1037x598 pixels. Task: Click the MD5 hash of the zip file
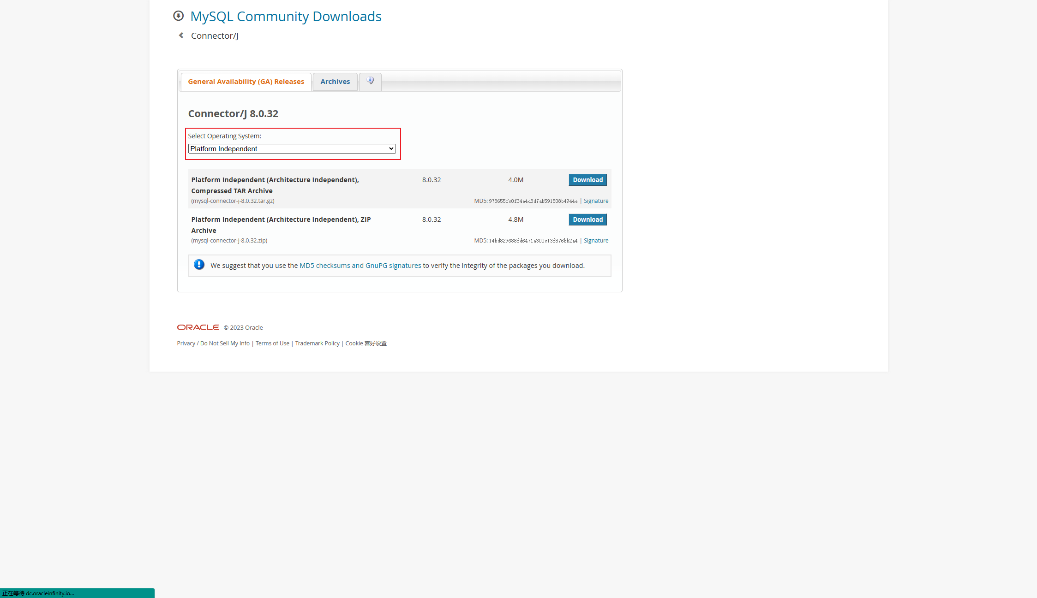(x=533, y=241)
